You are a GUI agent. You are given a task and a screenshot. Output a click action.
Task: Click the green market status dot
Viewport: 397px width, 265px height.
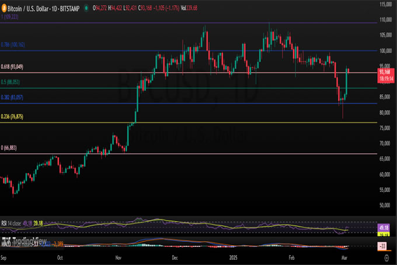click(x=86, y=9)
